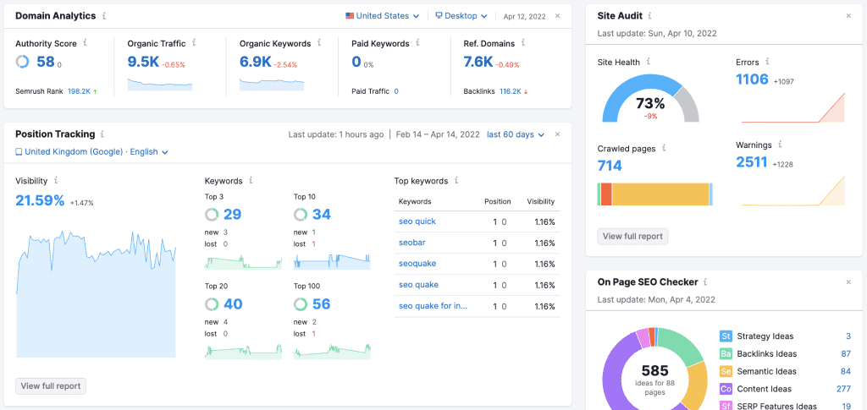The image size is (867, 410).
Task: Close the Position Tracking widget
Action: pyautogui.click(x=557, y=134)
